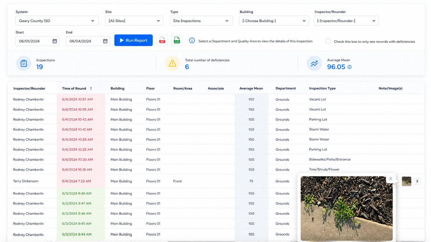Export report as PDF
The width and height of the screenshot is (431, 242).
(162, 41)
